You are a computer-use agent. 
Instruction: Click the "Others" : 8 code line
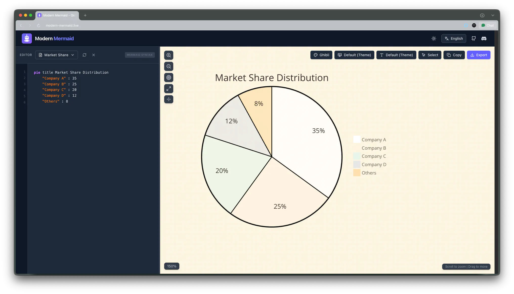pyautogui.click(x=55, y=101)
